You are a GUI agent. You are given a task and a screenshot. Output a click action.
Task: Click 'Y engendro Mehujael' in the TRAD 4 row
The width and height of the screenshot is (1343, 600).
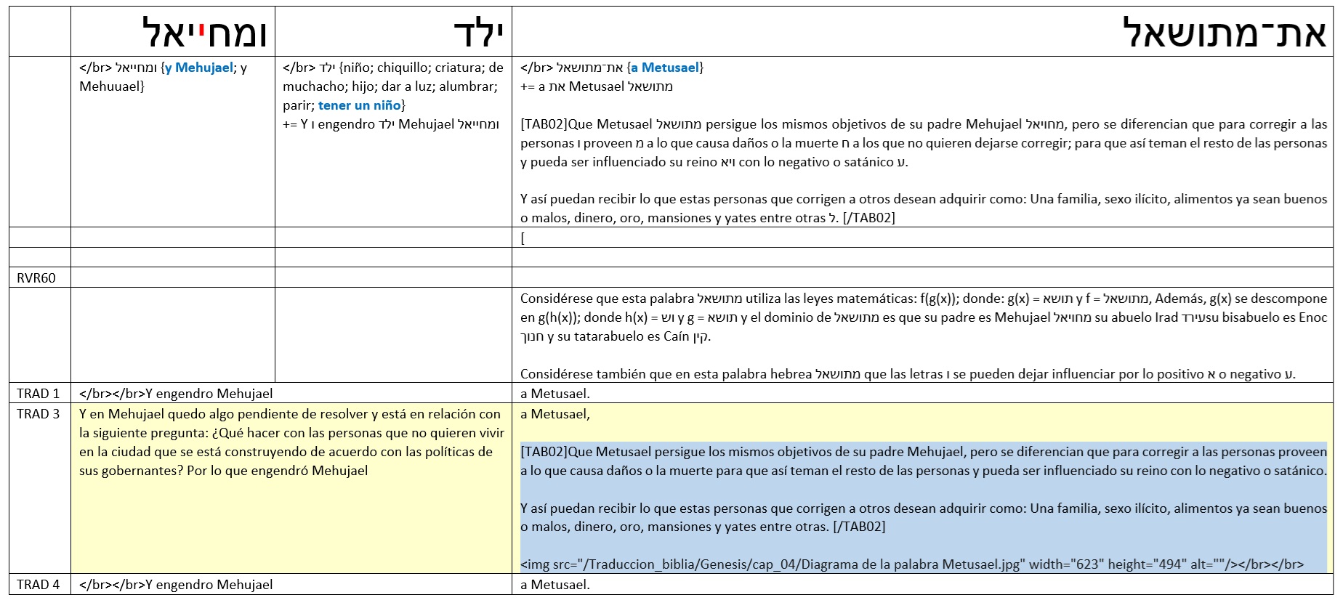209,585
